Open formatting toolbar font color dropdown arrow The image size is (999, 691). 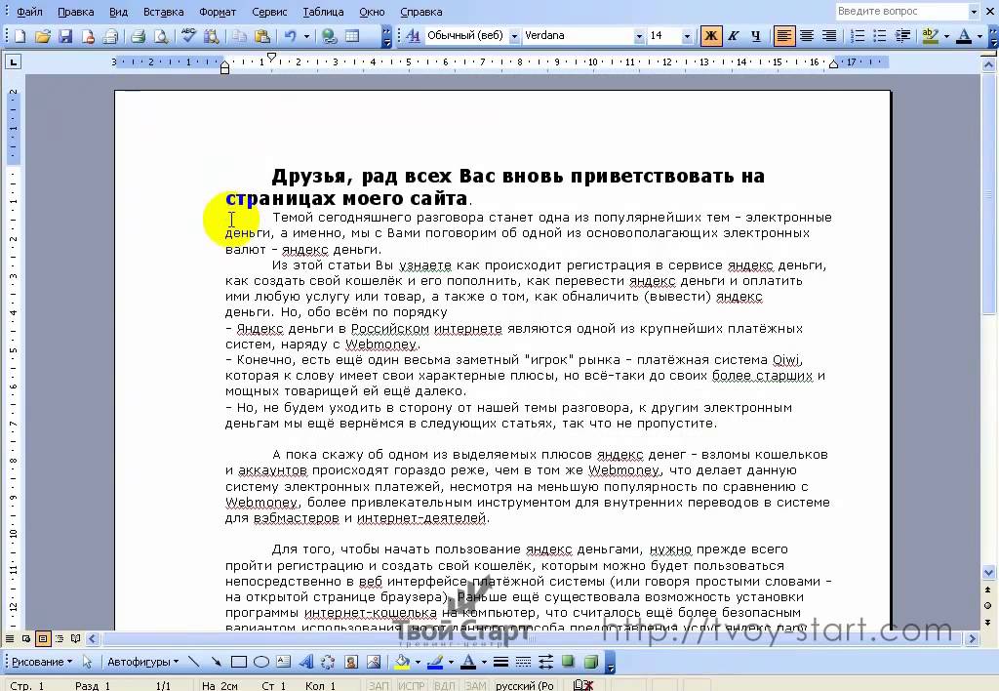(x=979, y=36)
